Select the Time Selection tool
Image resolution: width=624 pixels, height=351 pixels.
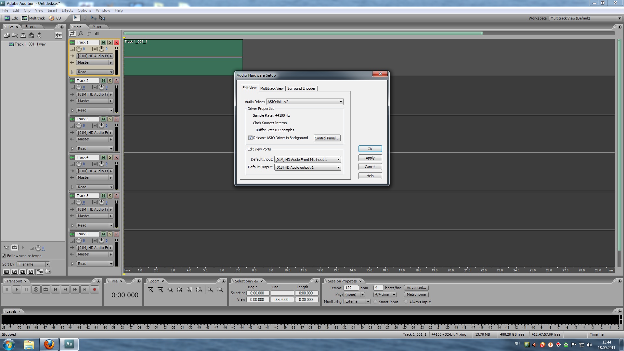tap(85, 18)
